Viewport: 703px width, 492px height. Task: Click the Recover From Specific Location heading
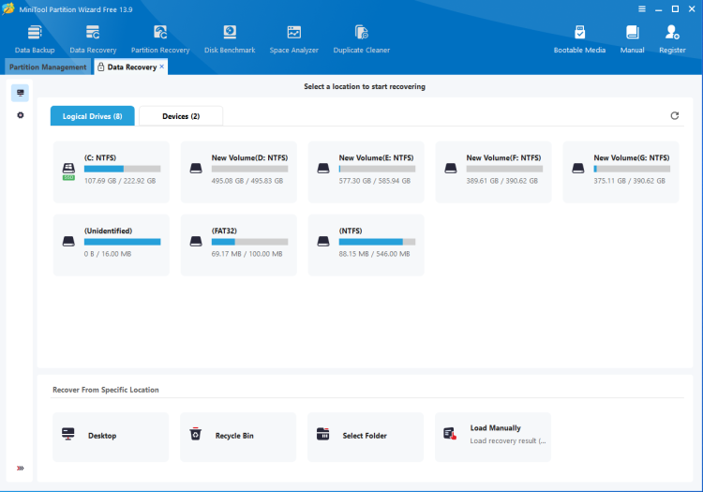[106, 390]
